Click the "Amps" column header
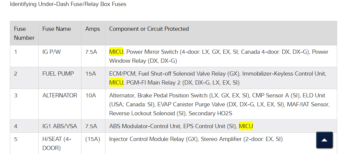 [x=93, y=29]
